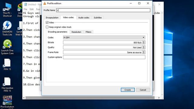Open Notepad File menu
194x109 pixels.
point(25,9)
